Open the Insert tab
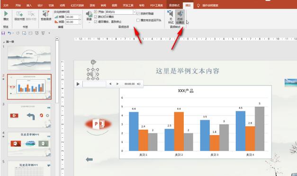This screenshot has width=297, height=176. click(x=29, y=5)
